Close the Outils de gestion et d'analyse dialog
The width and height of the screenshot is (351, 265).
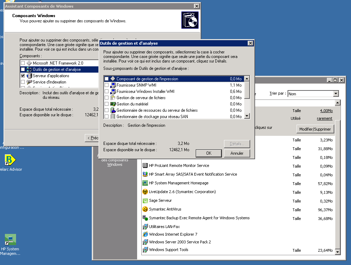pyautogui.click(x=251, y=43)
